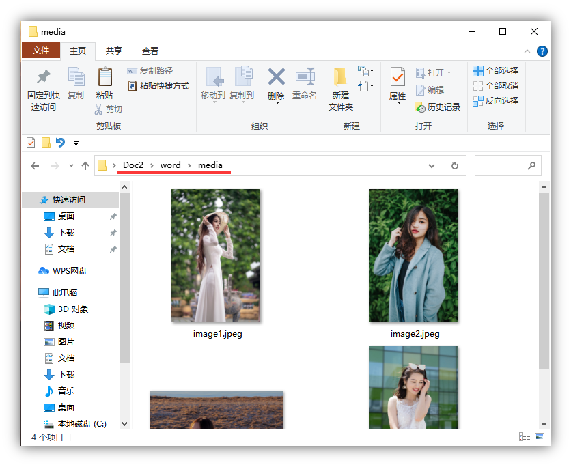Click the search input field
This screenshot has height=467, width=571.
[501, 165]
